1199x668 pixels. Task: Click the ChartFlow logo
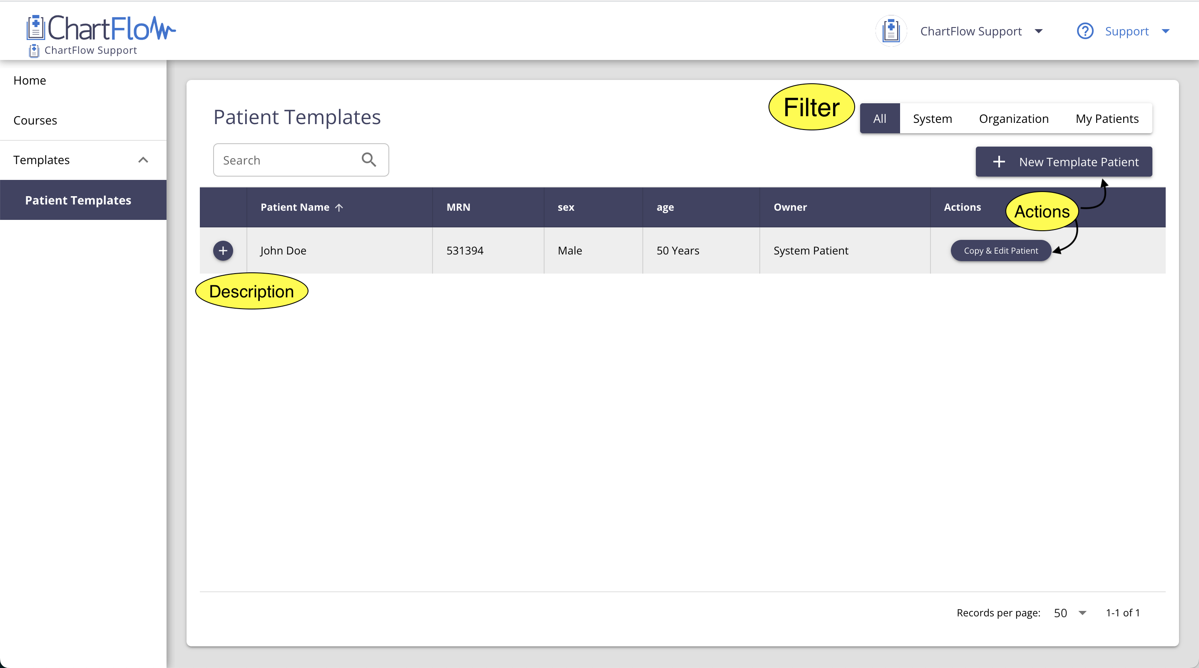100,28
